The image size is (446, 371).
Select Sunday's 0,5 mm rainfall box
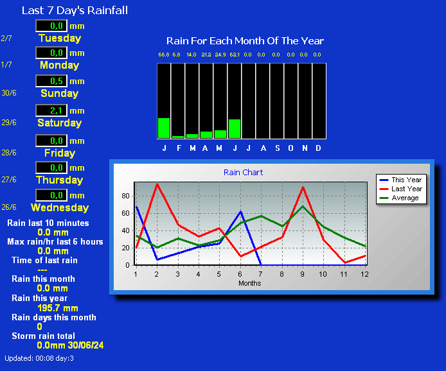click(x=51, y=81)
